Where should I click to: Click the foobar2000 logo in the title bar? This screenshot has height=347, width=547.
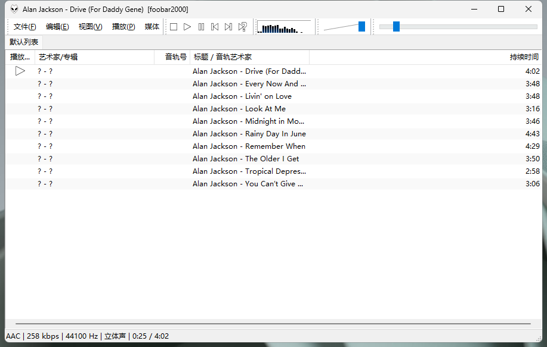13,9
